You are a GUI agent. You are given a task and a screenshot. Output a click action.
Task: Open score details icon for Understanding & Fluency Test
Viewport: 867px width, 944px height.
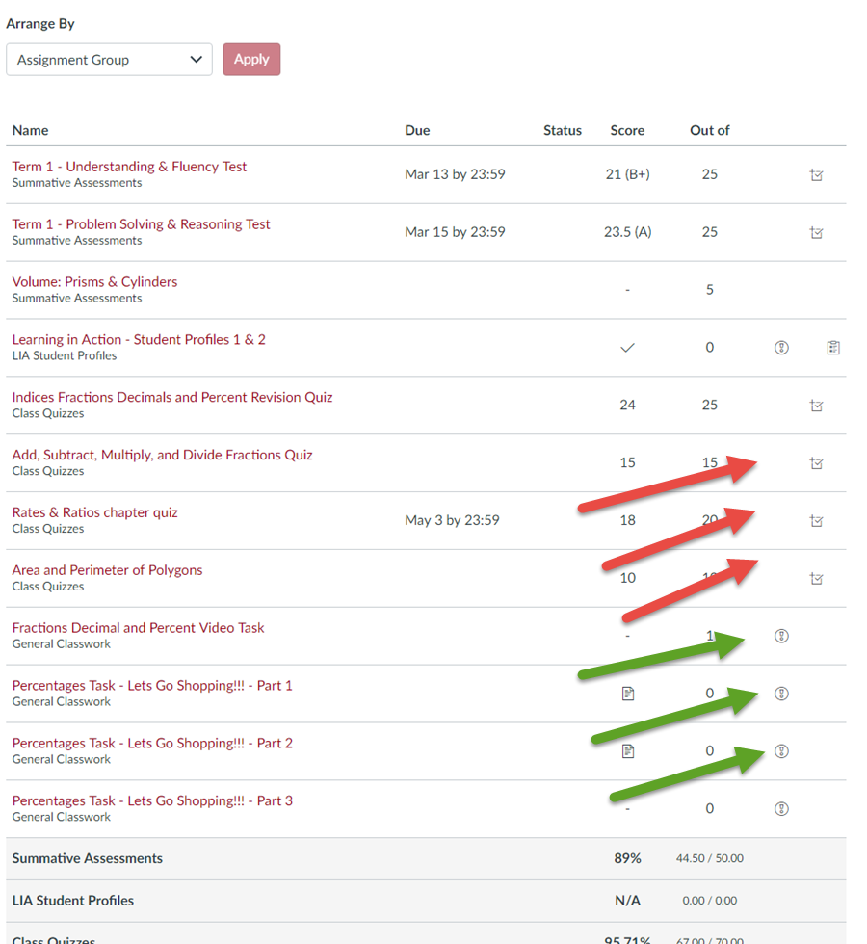[x=817, y=175]
